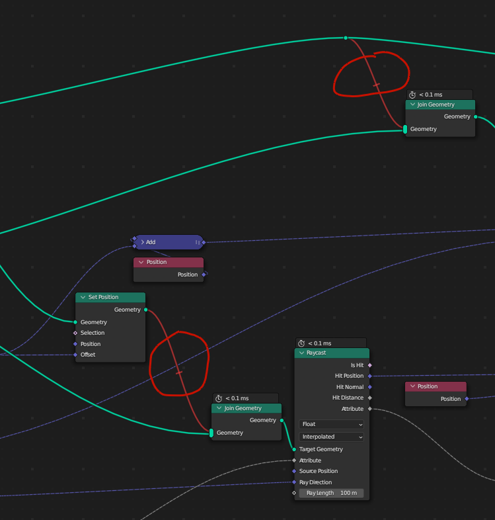
Task: Click the Position input socket on Set Position
Action: (75, 344)
